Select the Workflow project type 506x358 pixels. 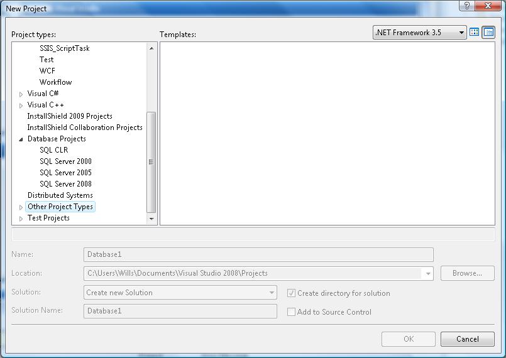pos(55,82)
